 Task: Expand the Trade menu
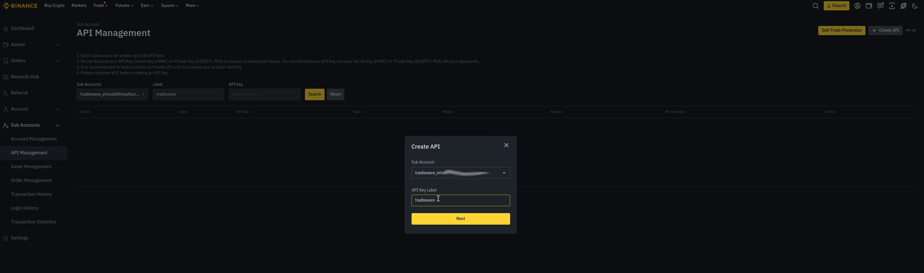(x=100, y=6)
